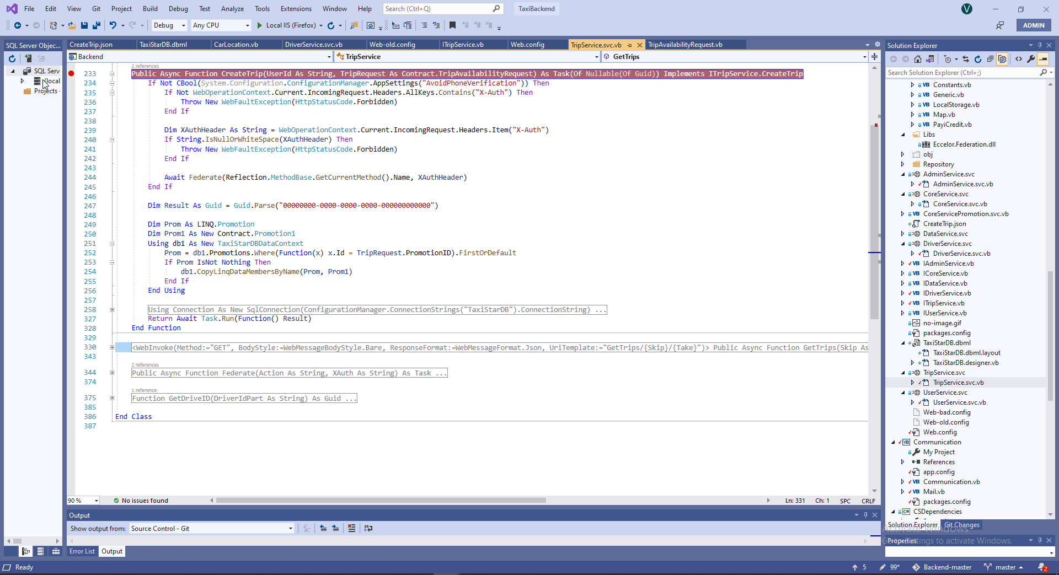Toggle auto-hide pin on Solution Explorer

(1040, 45)
